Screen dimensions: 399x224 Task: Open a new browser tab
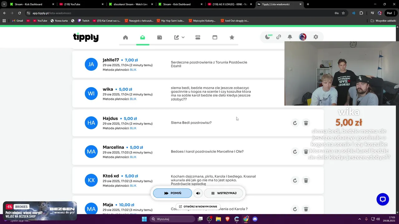(x=308, y=4)
